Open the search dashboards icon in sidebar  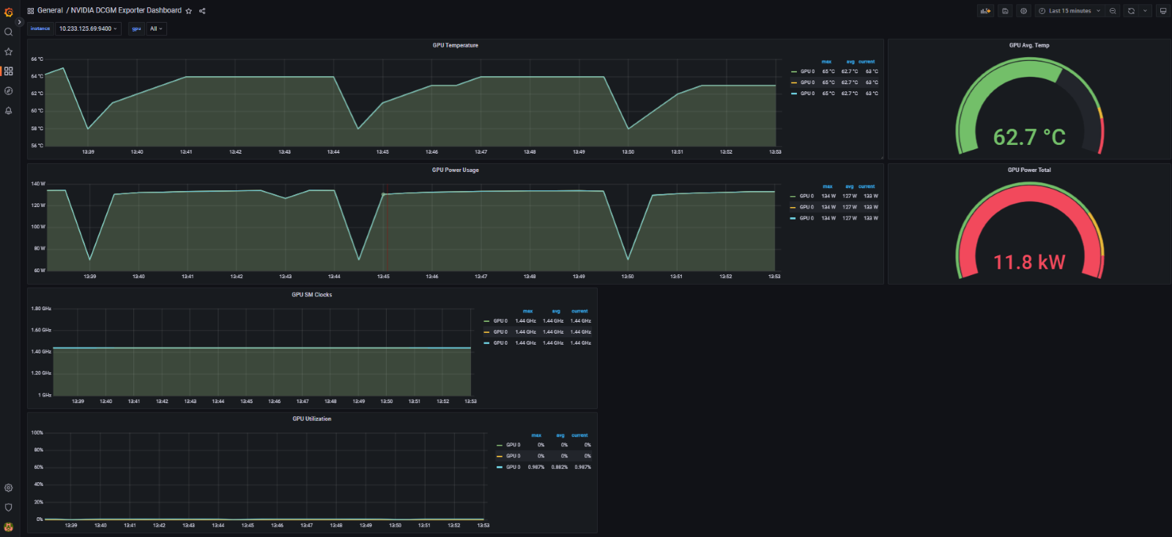tap(9, 32)
